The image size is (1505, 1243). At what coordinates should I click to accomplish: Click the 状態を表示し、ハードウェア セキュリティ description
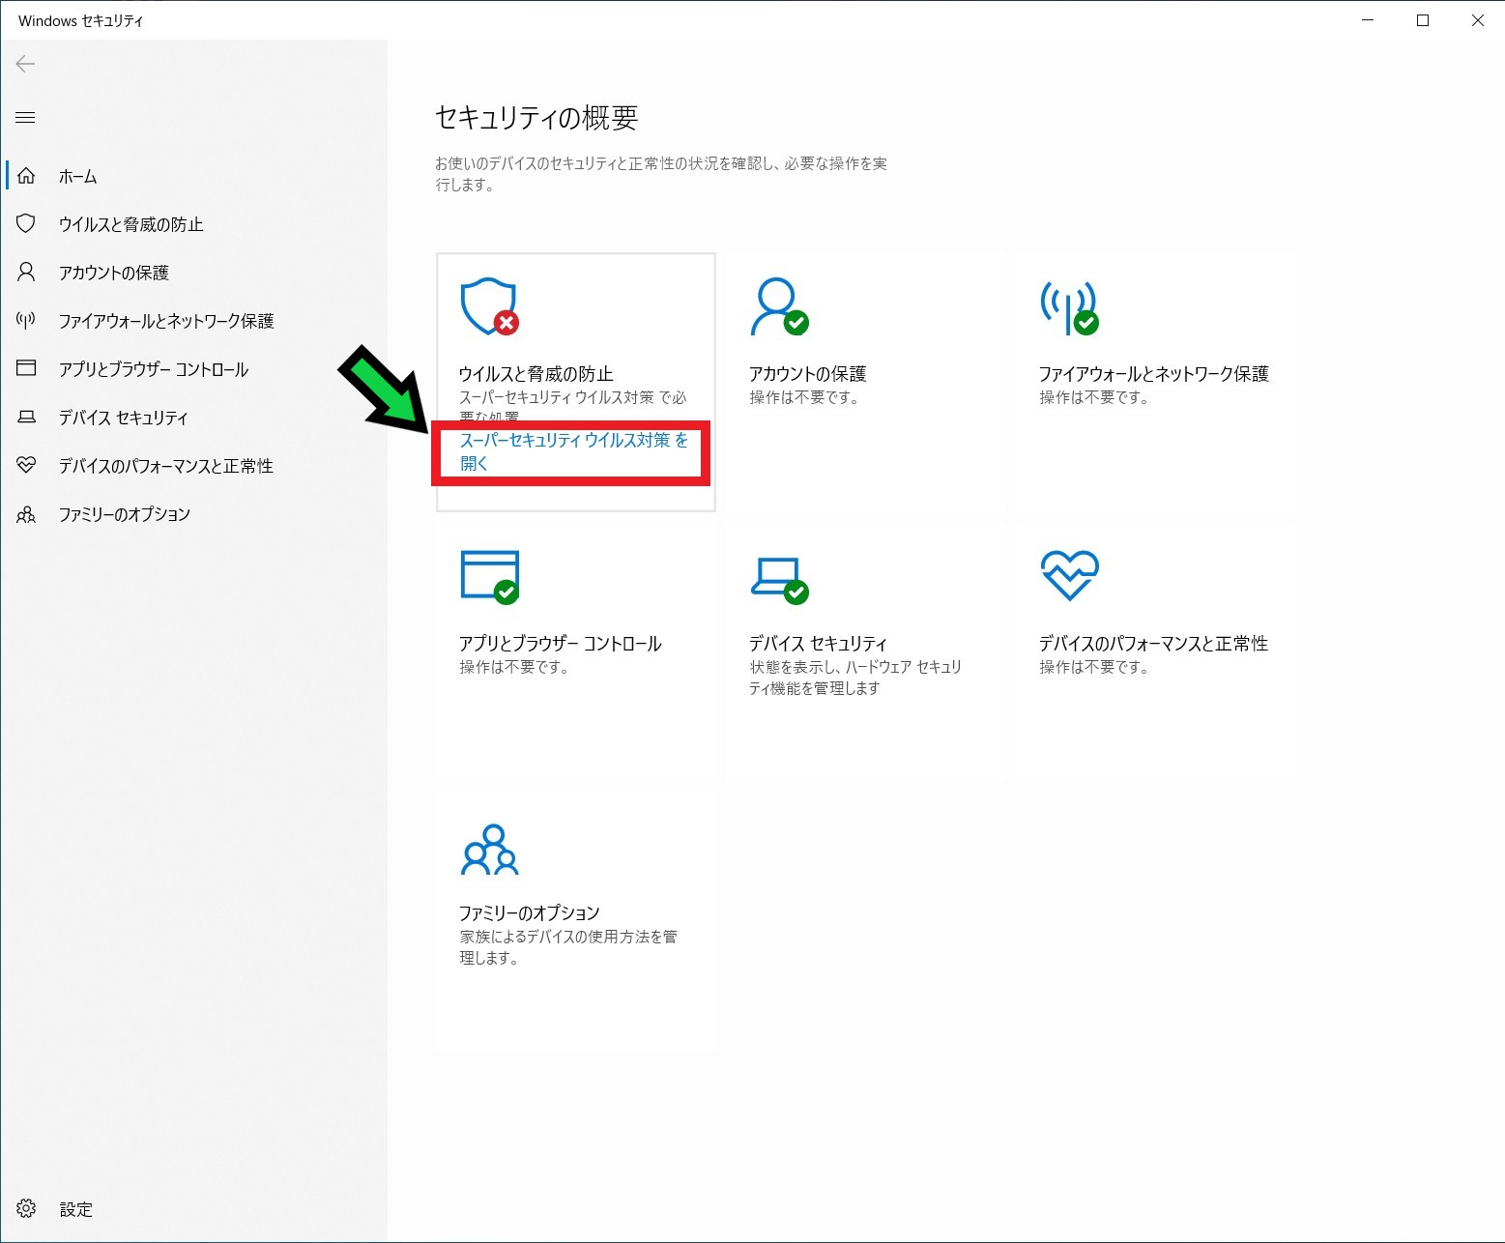[855, 678]
